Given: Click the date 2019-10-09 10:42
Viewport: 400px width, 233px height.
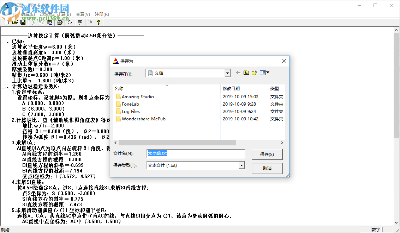Looking at the screenshot, I should tap(240, 119).
